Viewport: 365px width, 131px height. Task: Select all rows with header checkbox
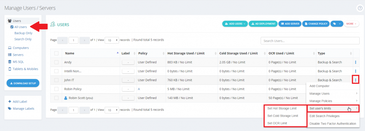pos(56,53)
